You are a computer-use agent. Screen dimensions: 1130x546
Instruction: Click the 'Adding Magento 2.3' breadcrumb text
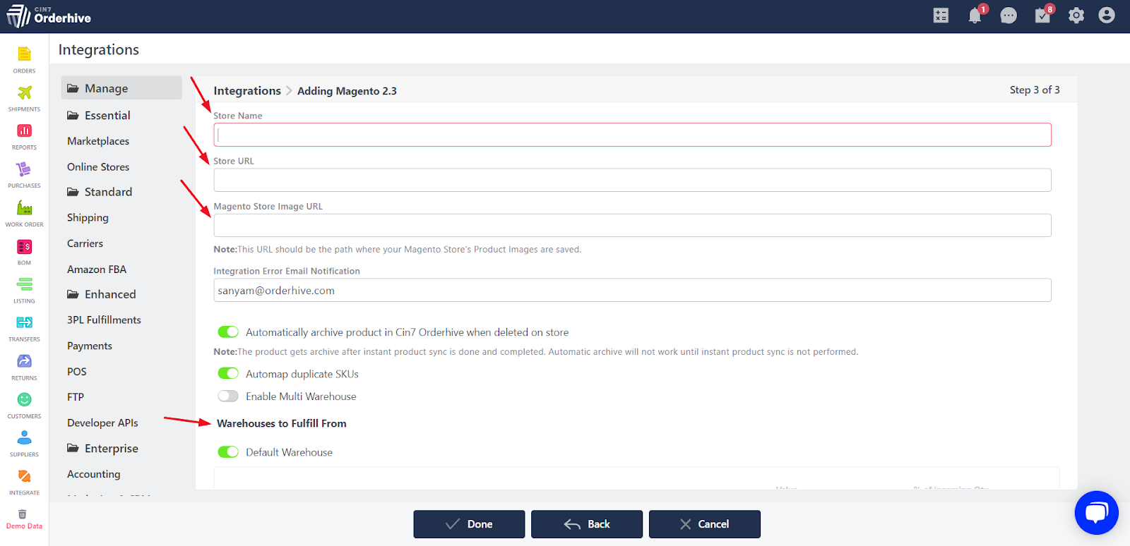(x=347, y=91)
